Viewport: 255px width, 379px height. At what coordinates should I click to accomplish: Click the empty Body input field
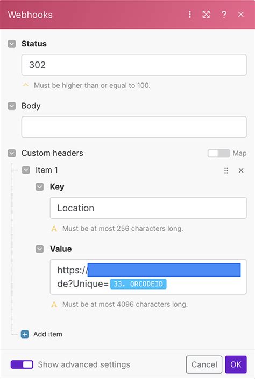tap(134, 127)
